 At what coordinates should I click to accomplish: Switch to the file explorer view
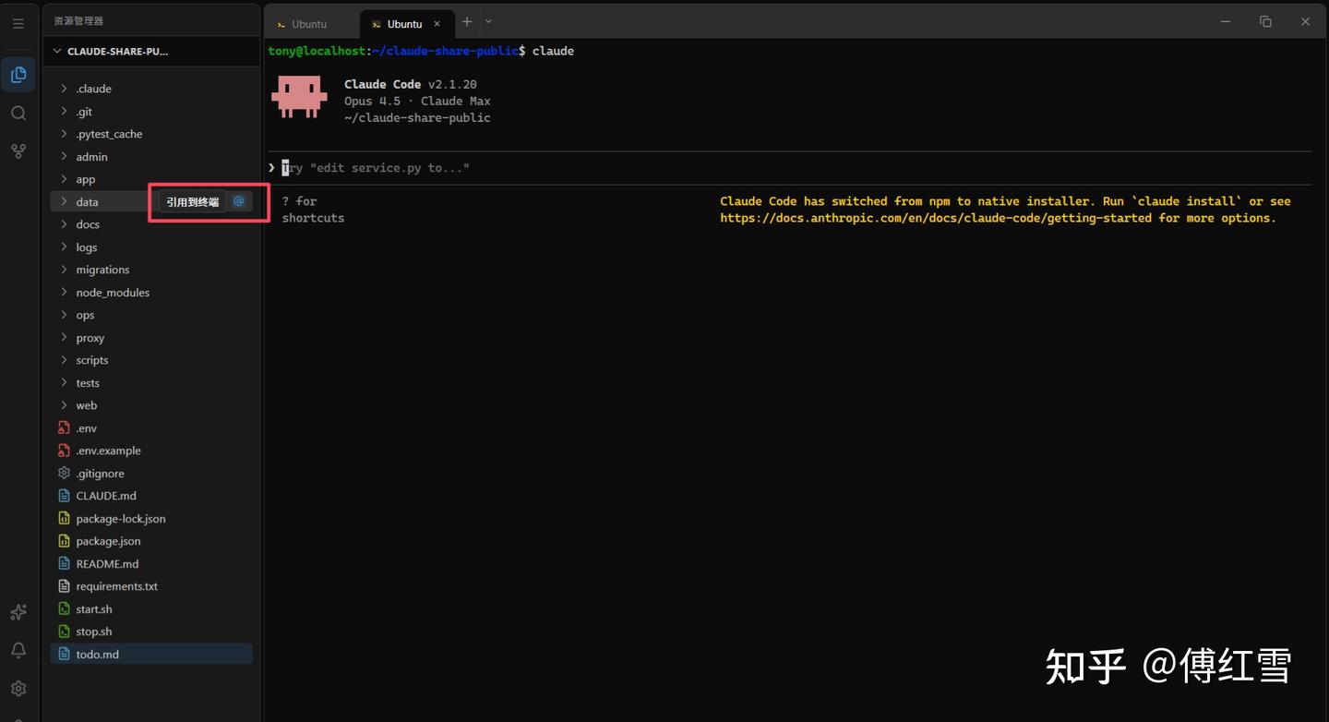point(18,75)
